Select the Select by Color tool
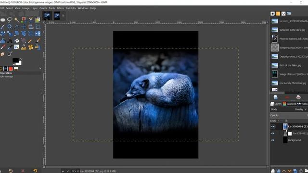Screen dimensions: 308x173 24,20
